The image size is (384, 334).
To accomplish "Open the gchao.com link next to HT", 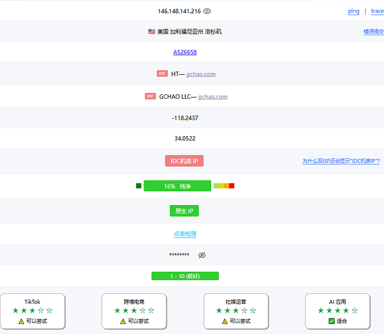I will (x=201, y=74).
